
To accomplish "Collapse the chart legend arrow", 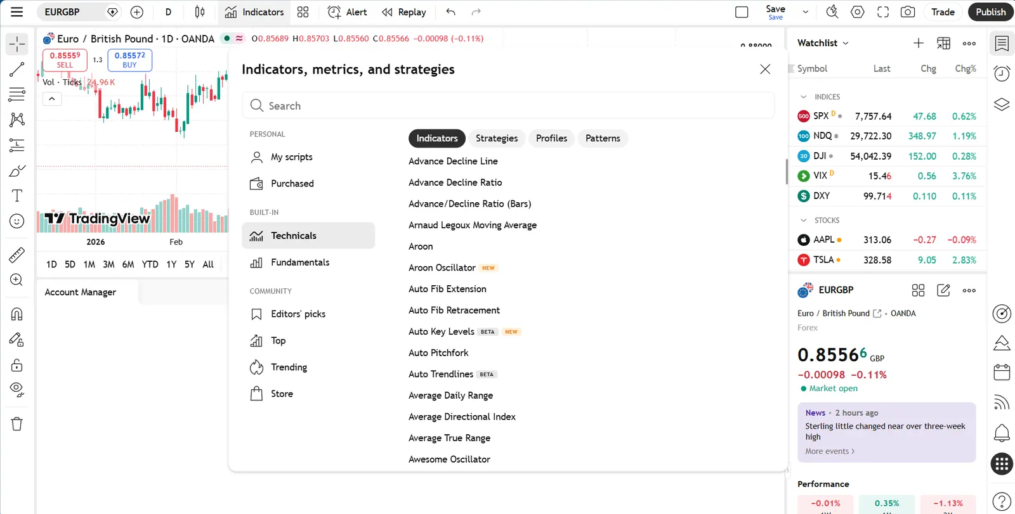I will (52, 98).
